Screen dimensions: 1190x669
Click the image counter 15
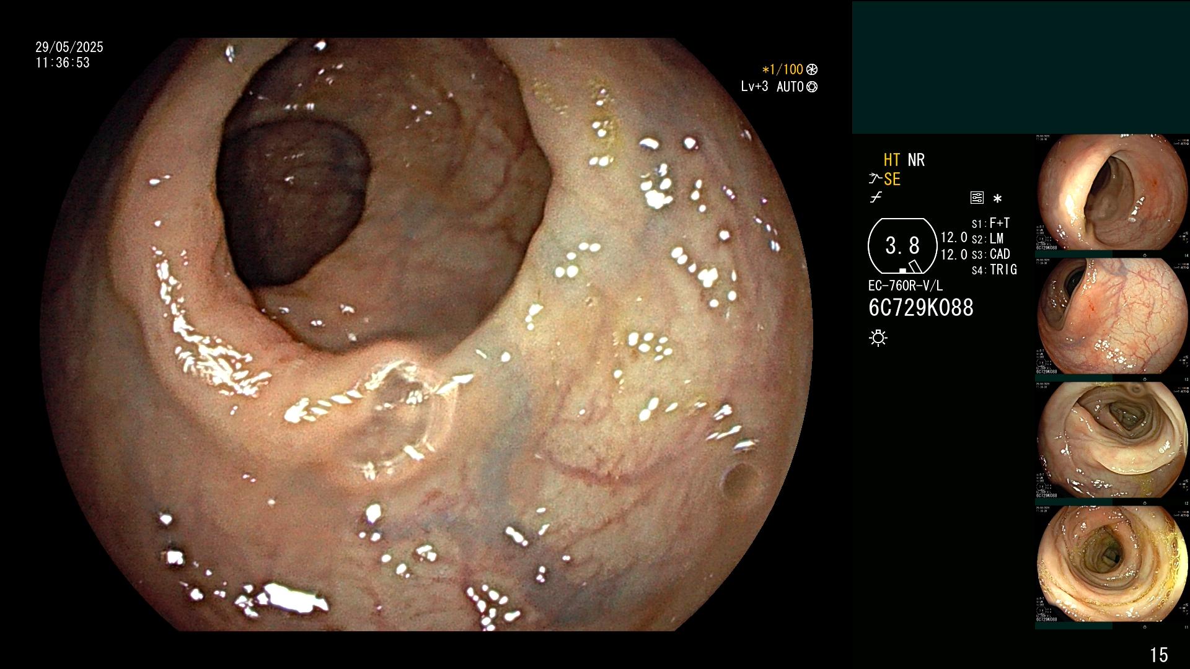pyautogui.click(x=1158, y=655)
